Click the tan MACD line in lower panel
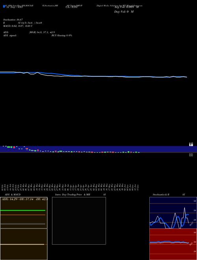The width and height of the screenshot is (197, 260). (22, 244)
